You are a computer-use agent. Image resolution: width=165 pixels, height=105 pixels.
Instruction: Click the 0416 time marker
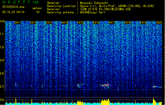(96, 23)
